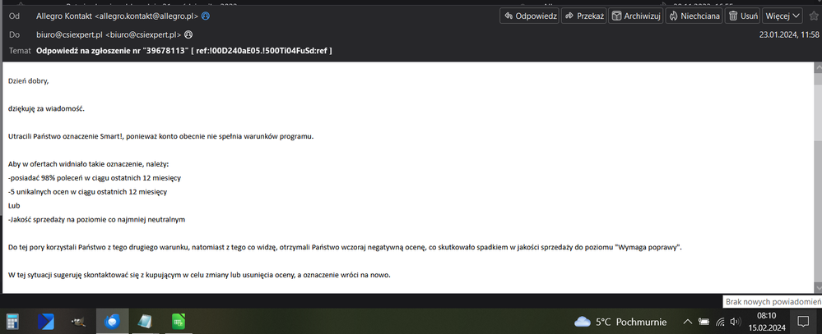Select sender Allegro Kontakt address
This screenshot has height=334, width=822.
[x=118, y=16]
